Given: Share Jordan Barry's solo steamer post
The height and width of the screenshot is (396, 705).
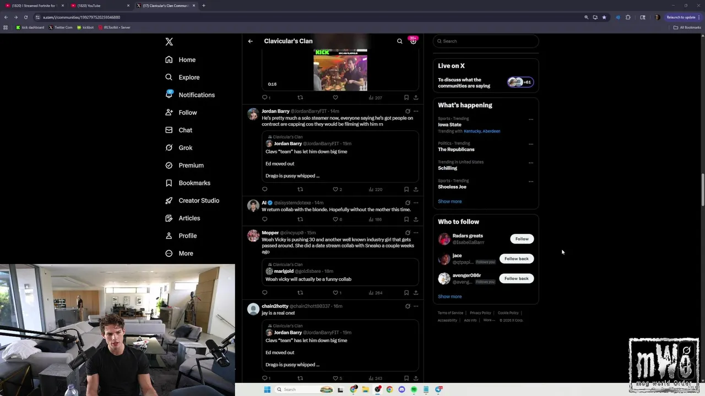Looking at the screenshot, I should pyautogui.click(x=416, y=189).
